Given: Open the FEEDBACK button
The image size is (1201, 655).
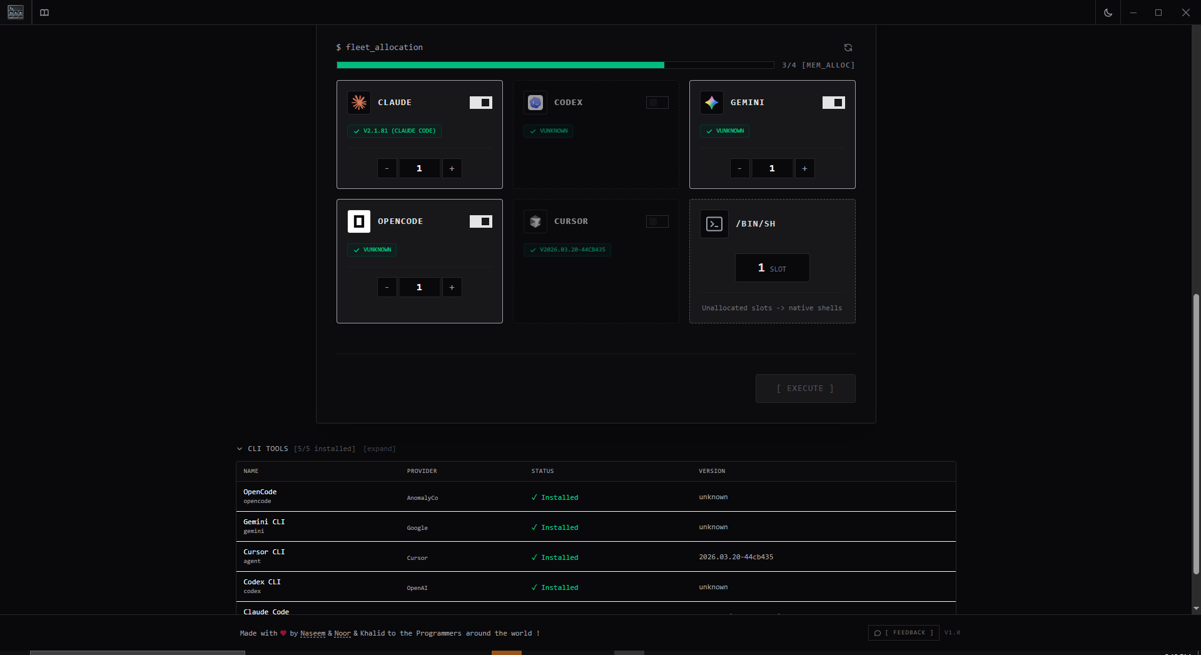Looking at the screenshot, I should tap(904, 633).
